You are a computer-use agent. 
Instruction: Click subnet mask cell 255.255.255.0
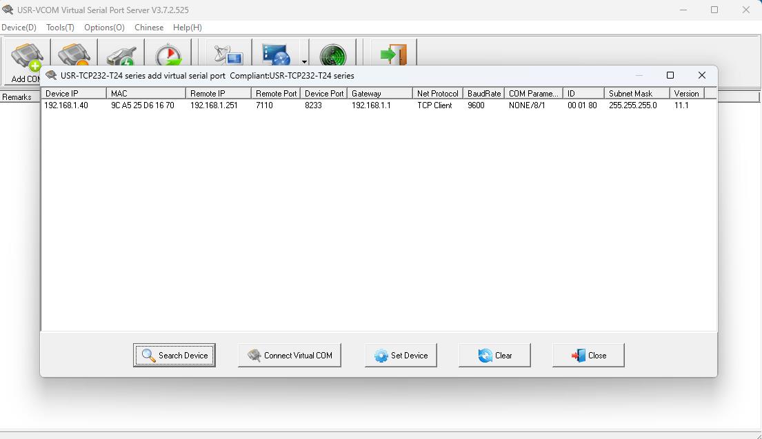633,105
